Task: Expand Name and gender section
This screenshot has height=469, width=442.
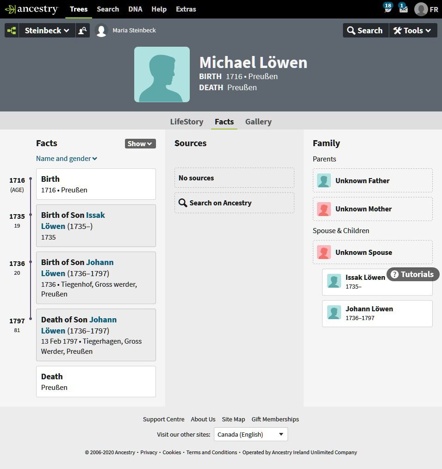Action: click(67, 159)
